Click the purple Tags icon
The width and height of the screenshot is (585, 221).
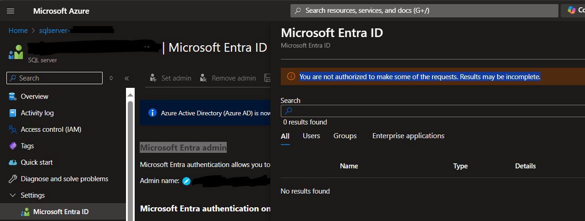13,146
